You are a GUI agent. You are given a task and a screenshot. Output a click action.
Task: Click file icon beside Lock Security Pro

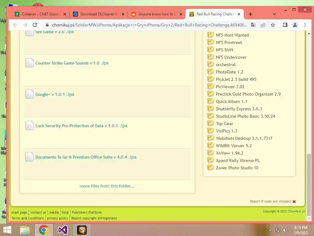click(x=29, y=125)
